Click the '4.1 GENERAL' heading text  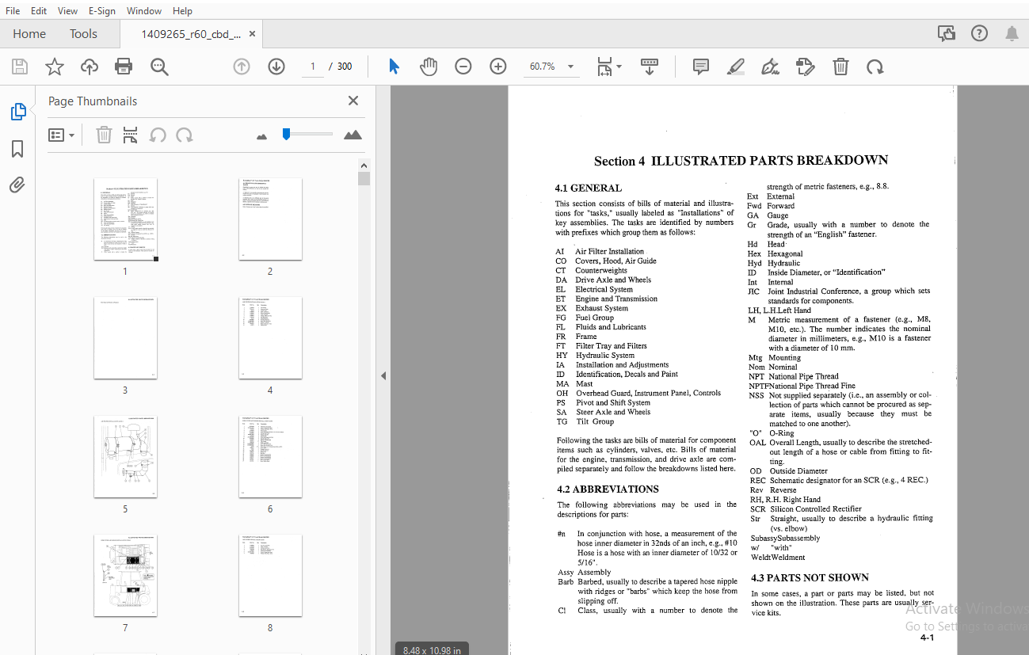click(589, 188)
